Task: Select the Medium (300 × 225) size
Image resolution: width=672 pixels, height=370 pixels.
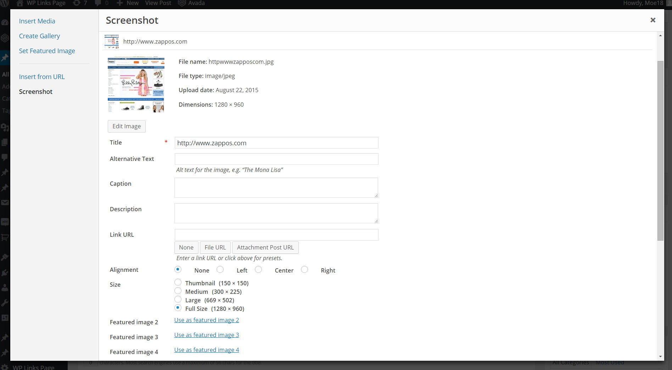Action: [x=178, y=291]
